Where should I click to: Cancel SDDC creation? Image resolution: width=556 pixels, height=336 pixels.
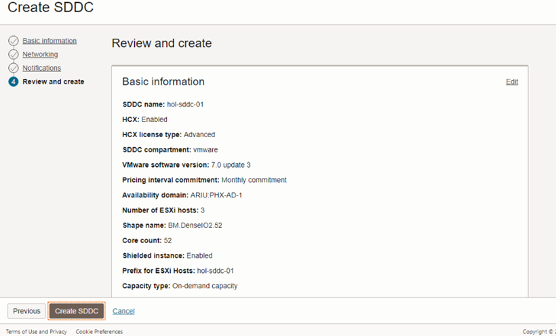tap(123, 311)
